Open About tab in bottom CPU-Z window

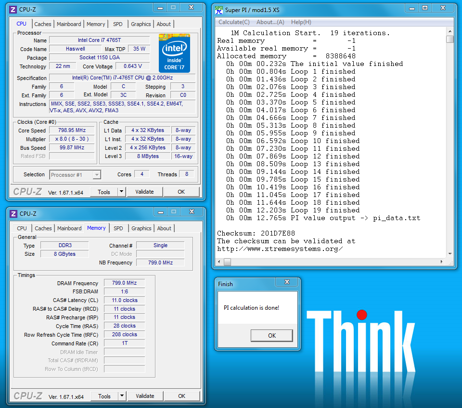pyautogui.click(x=164, y=228)
